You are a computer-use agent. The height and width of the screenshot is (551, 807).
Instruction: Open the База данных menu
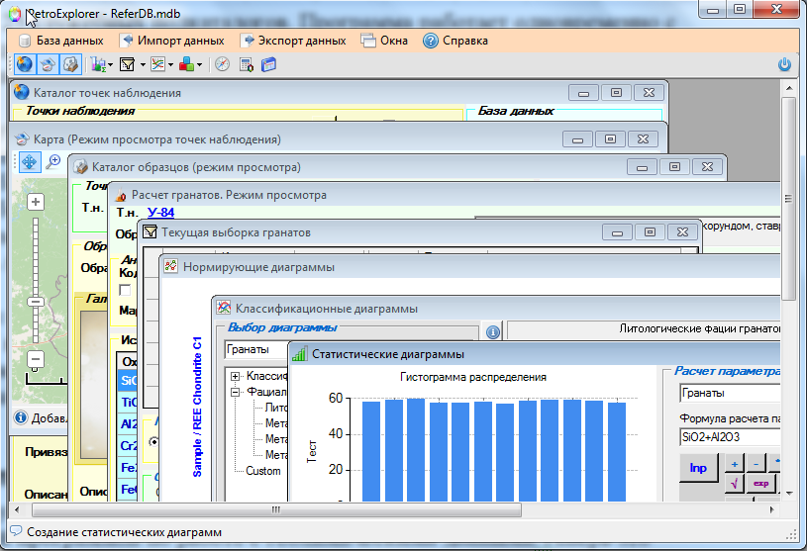pos(60,41)
